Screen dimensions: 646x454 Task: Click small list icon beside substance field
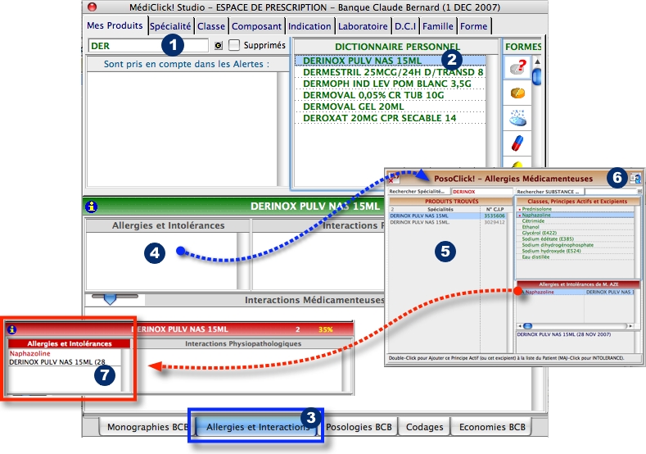[x=639, y=191]
